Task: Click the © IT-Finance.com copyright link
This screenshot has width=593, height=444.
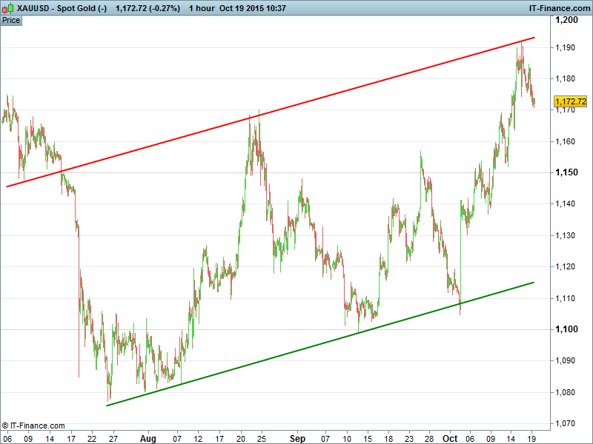Action: pyautogui.click(x=33, y=425)
